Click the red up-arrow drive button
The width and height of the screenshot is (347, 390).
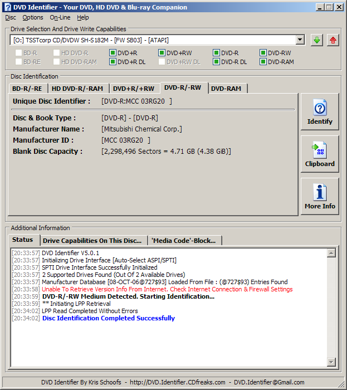pyautogui.click(x=333, y=40)
